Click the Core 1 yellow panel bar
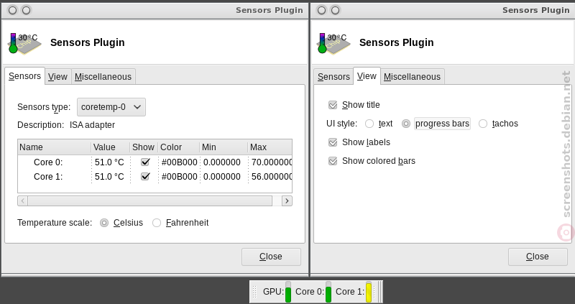Image resolution: width=575 pixels, height=304 pixels. coord(369,292)
